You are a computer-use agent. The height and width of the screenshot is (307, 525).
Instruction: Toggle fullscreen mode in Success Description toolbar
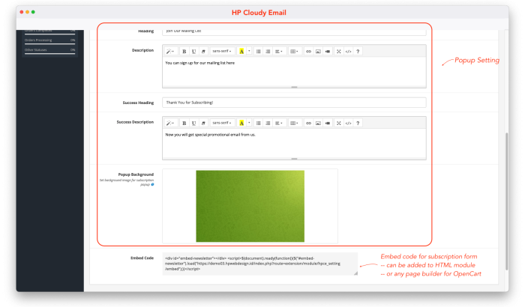coord(339,123)
